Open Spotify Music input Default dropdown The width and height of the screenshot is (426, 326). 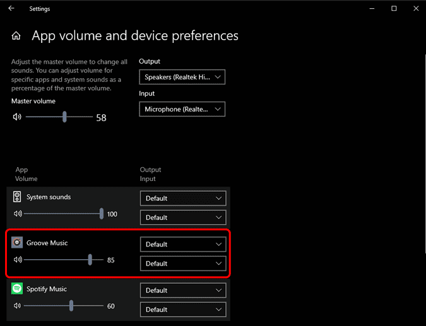tap(182, 310)
